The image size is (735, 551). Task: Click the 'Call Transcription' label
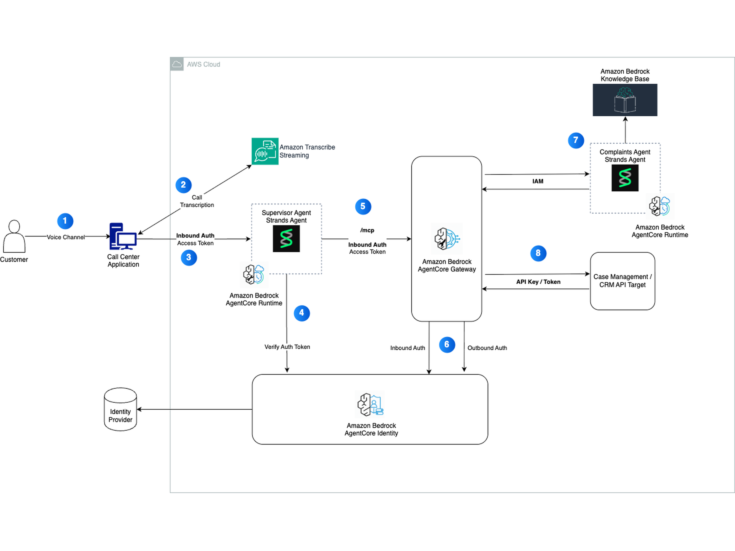click(197, 201)
